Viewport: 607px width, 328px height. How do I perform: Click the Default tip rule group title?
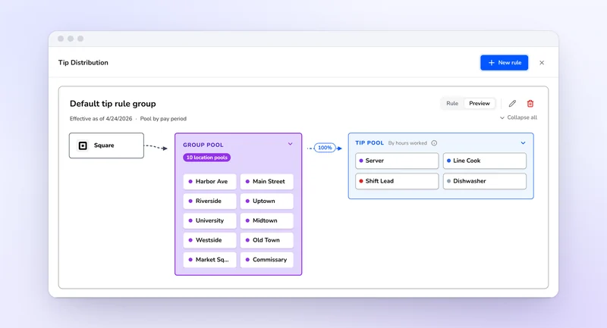click(112, 104)
